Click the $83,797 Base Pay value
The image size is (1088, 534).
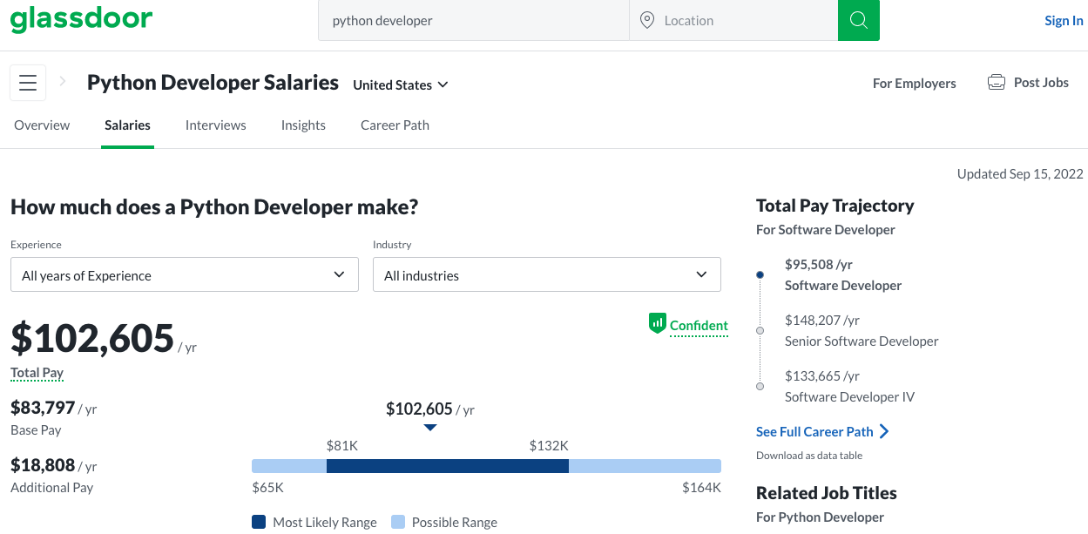pos(43,407)
